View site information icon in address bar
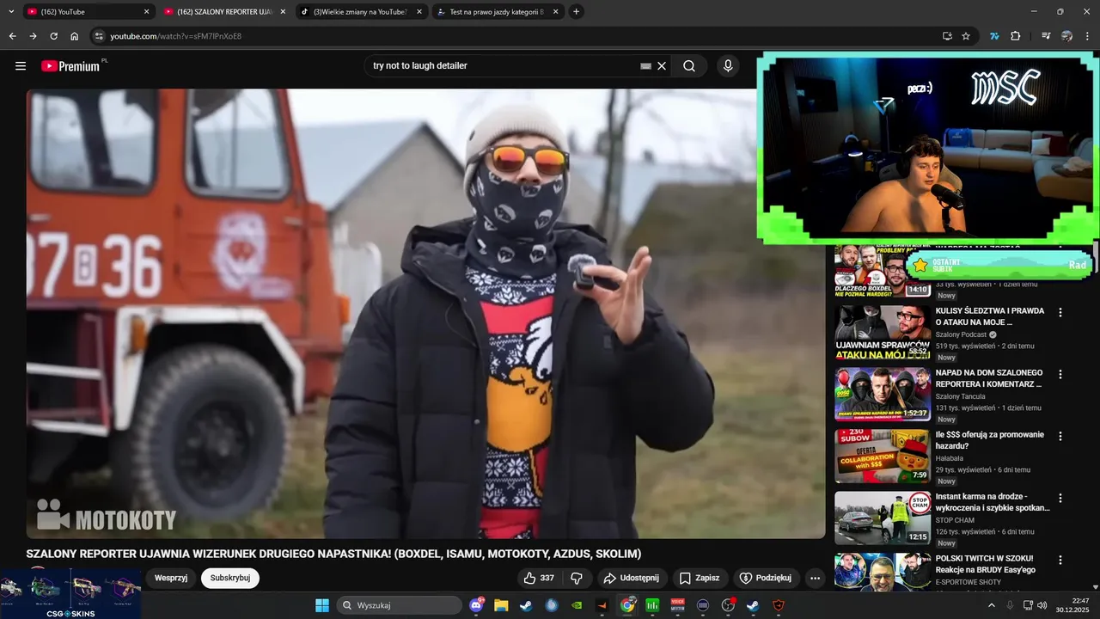This screenshot has height=619, width=1100. (99, 36)
